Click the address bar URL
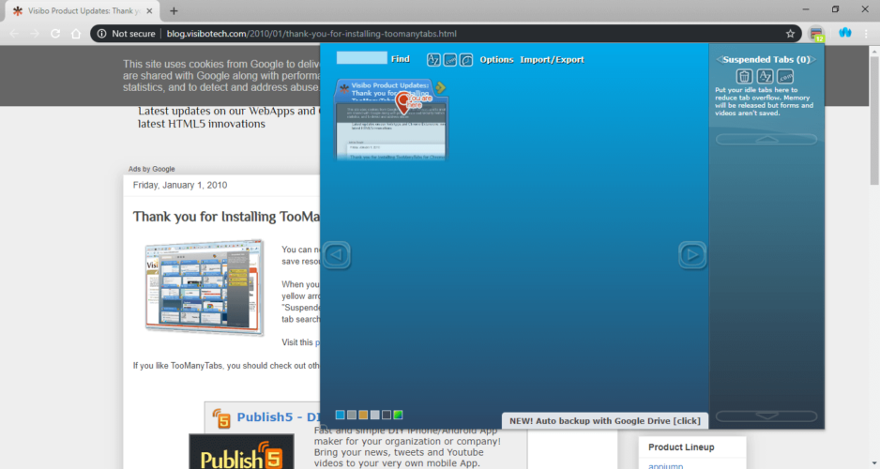Screen dimensions: 880x469 [x=311, y=34]
